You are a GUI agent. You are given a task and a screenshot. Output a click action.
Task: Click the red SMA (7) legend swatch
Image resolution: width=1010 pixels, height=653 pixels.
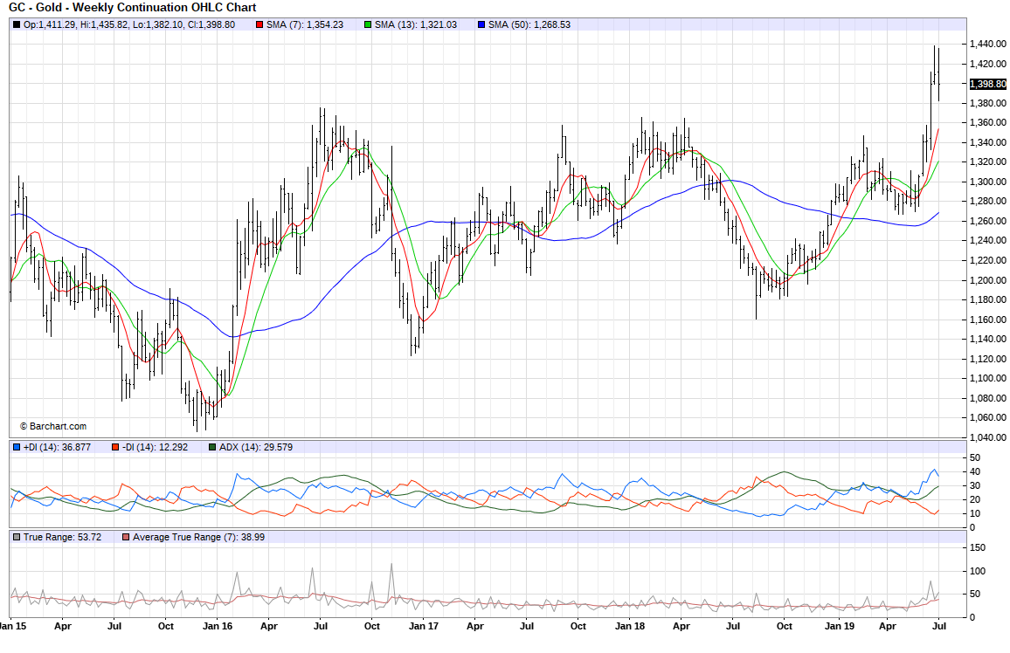259,24
